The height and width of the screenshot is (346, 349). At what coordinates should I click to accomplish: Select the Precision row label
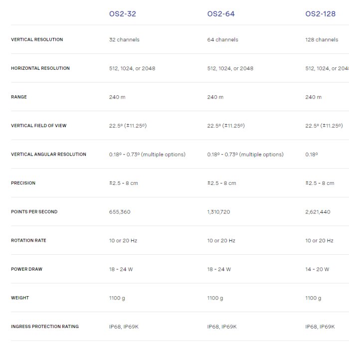23,183
